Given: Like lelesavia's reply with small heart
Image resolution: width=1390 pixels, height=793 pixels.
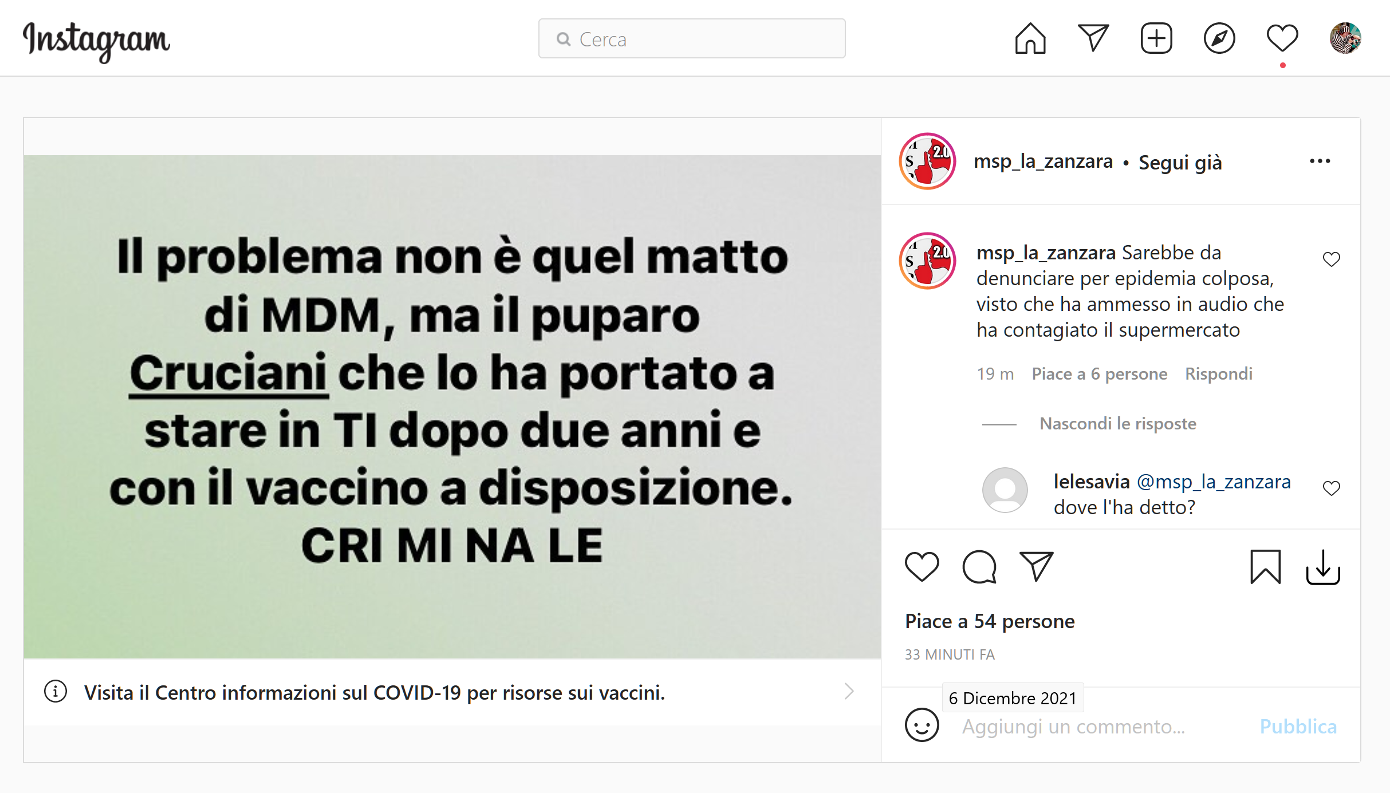Looking at the screenshot, I should [1332, 488].
